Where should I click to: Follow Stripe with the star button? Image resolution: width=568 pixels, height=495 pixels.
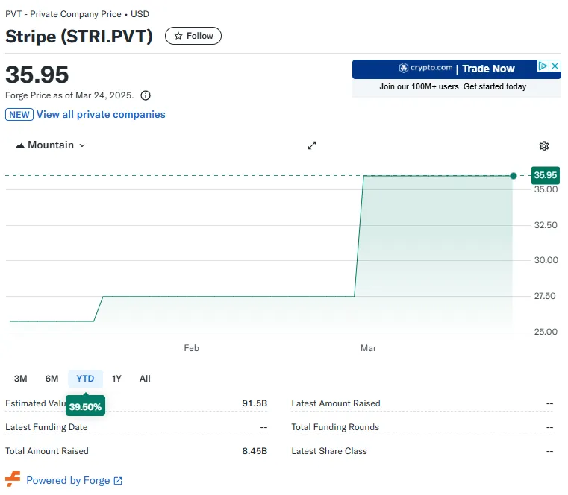(193, 36)
